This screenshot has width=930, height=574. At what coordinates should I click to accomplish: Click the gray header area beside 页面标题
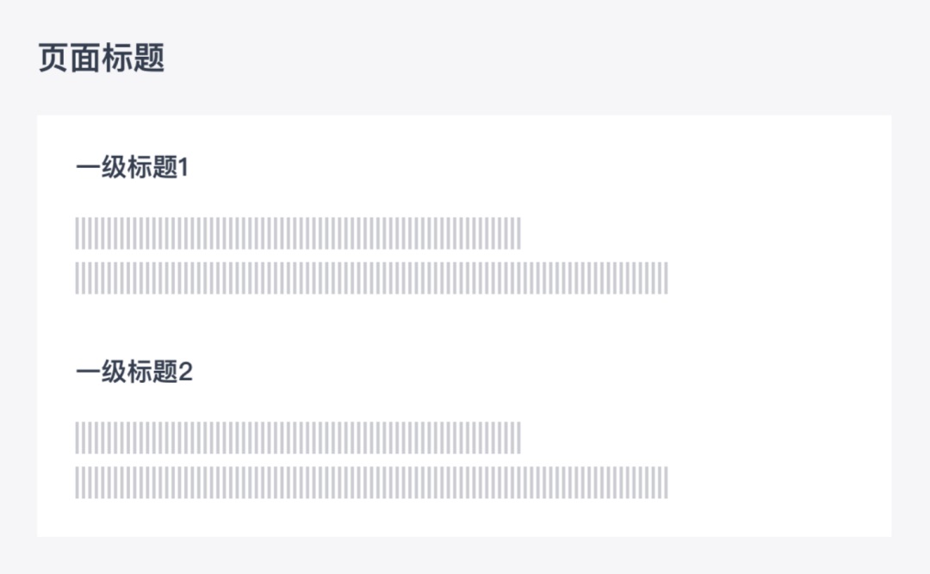tap(534, 59)
